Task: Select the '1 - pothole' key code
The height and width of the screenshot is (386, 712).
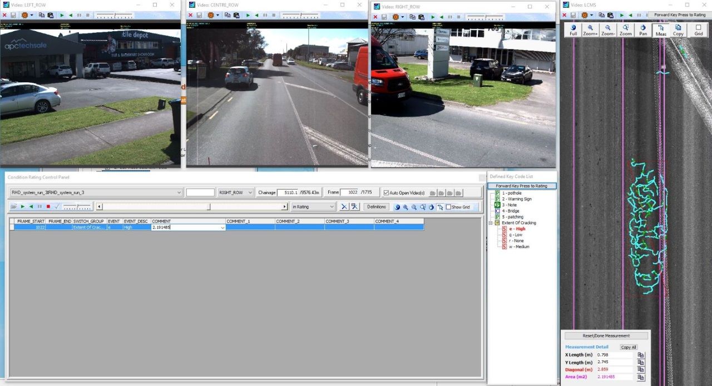Action: click(x=512, y=193)
